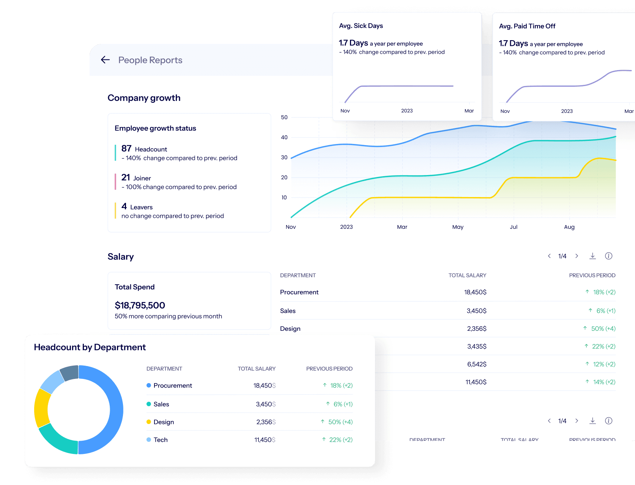Download the Salary report

[x=592, y=256]
